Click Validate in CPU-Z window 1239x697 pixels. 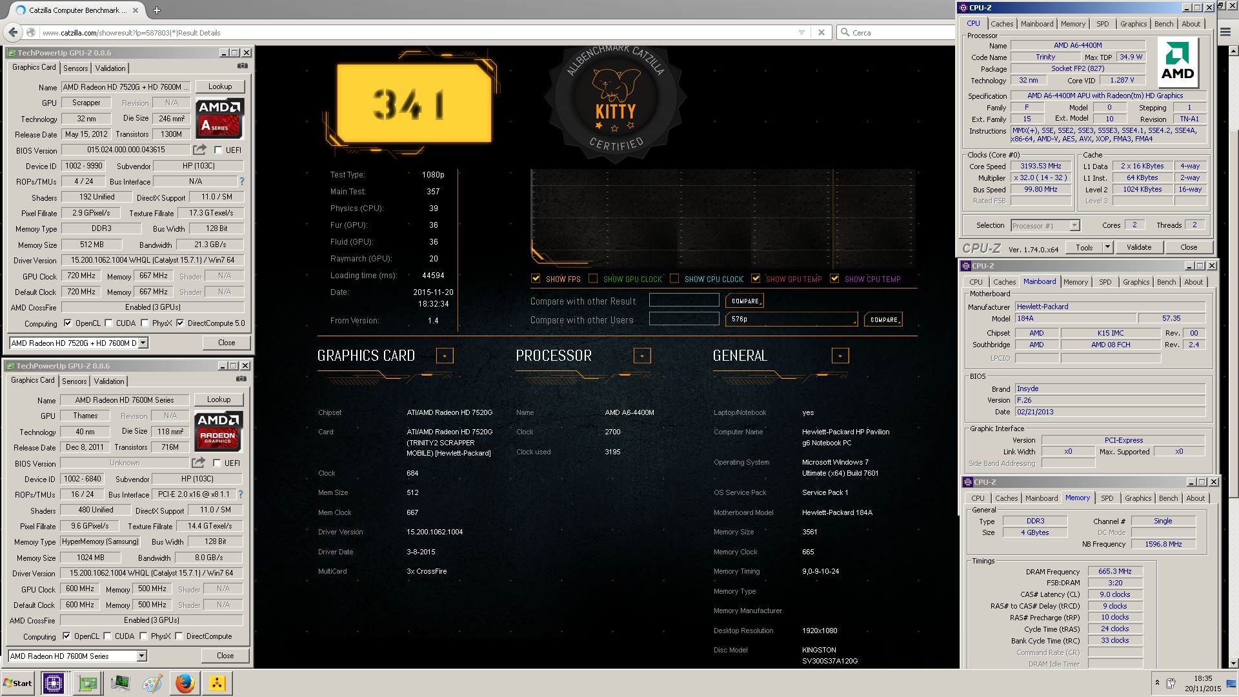(1139, 247)
